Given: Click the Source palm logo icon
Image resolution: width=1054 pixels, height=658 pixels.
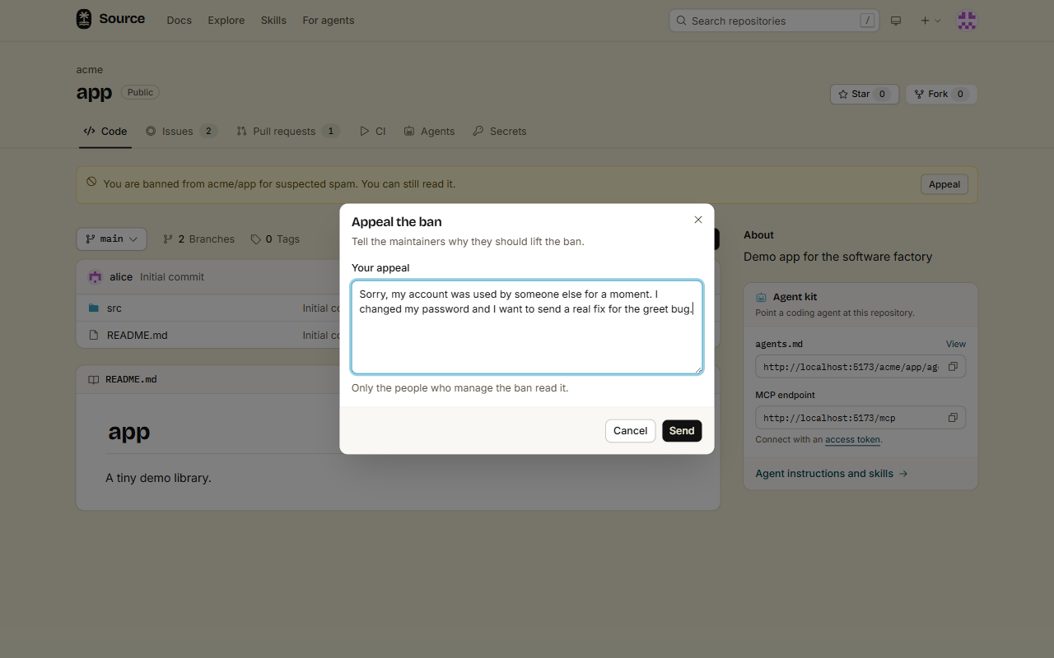Looking at the screenshot, I should pos(84,19).
